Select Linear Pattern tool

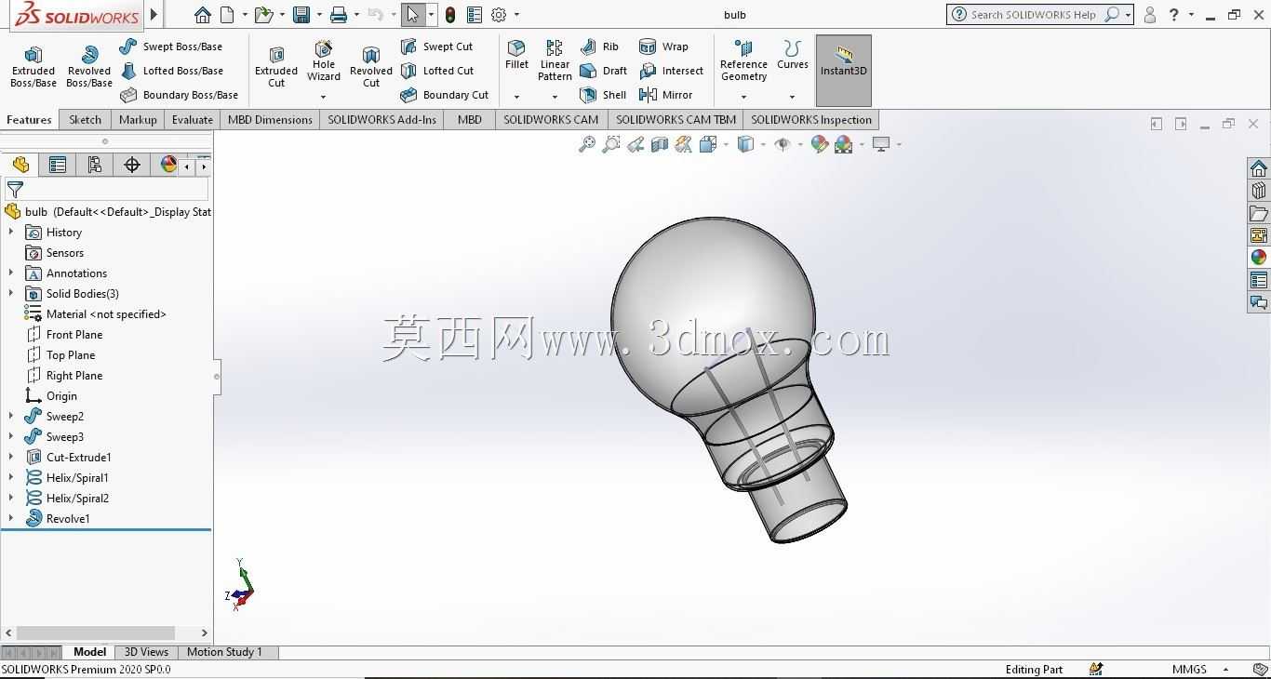pos(555,60)
